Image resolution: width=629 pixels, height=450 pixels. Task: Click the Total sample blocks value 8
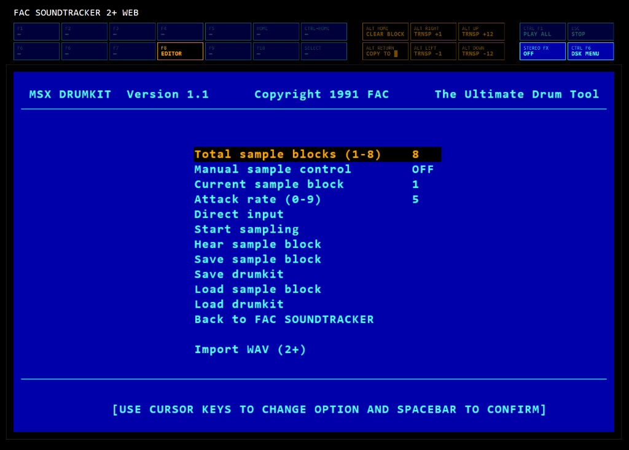point(416,155)
